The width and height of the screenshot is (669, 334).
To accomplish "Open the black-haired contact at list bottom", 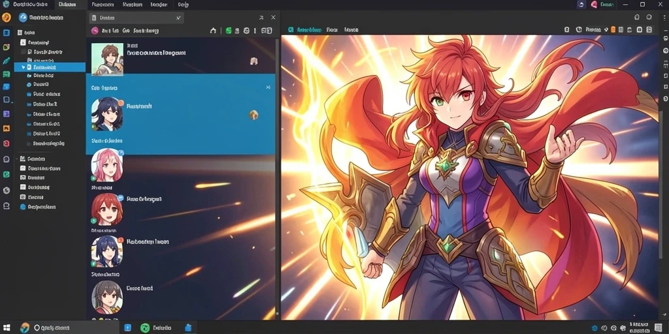I will point(107,297).
